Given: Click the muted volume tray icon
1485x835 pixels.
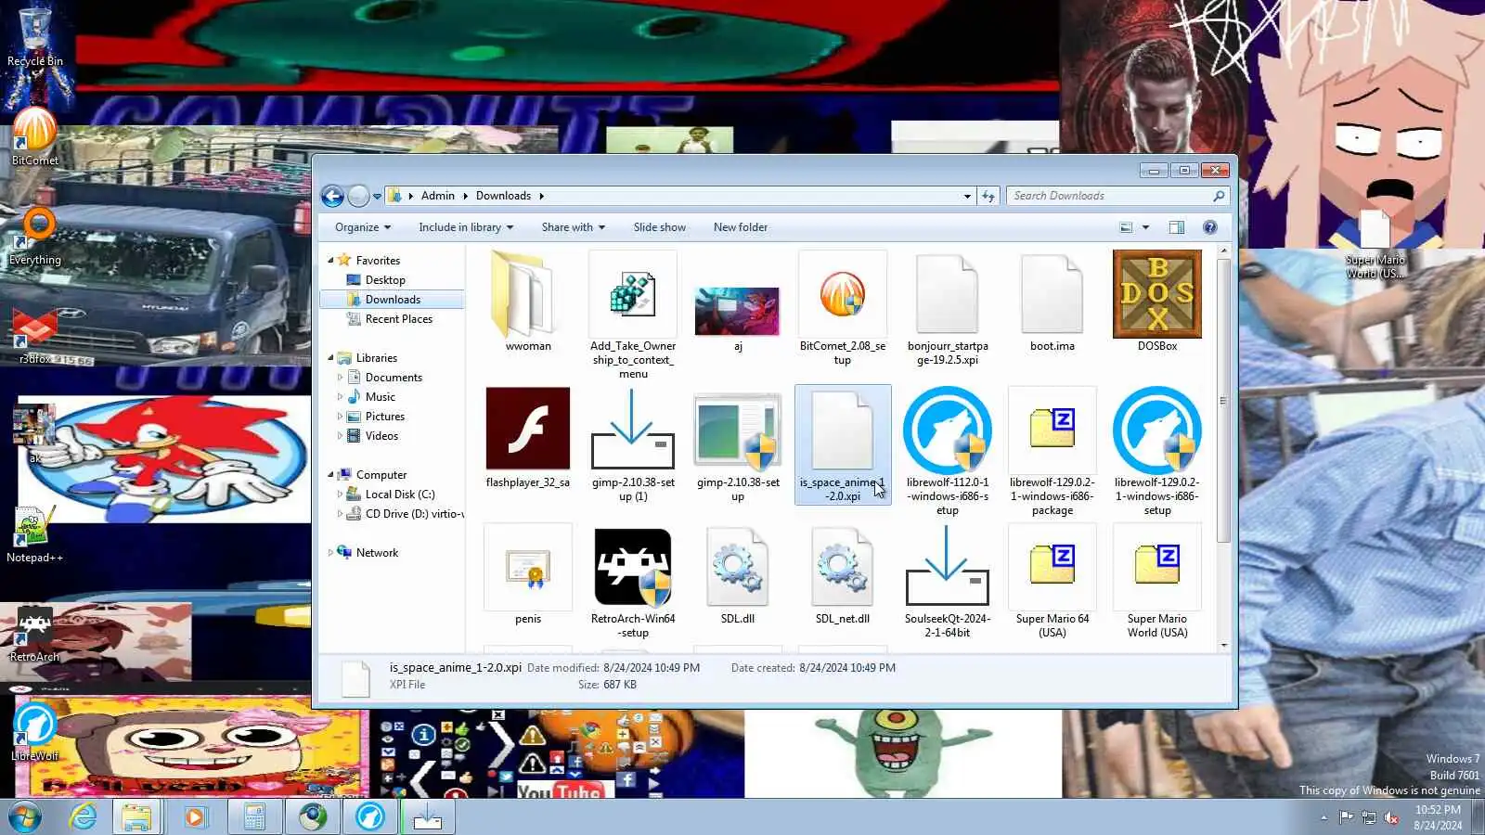Looking at the screenshot, I should coord(1391,817).
